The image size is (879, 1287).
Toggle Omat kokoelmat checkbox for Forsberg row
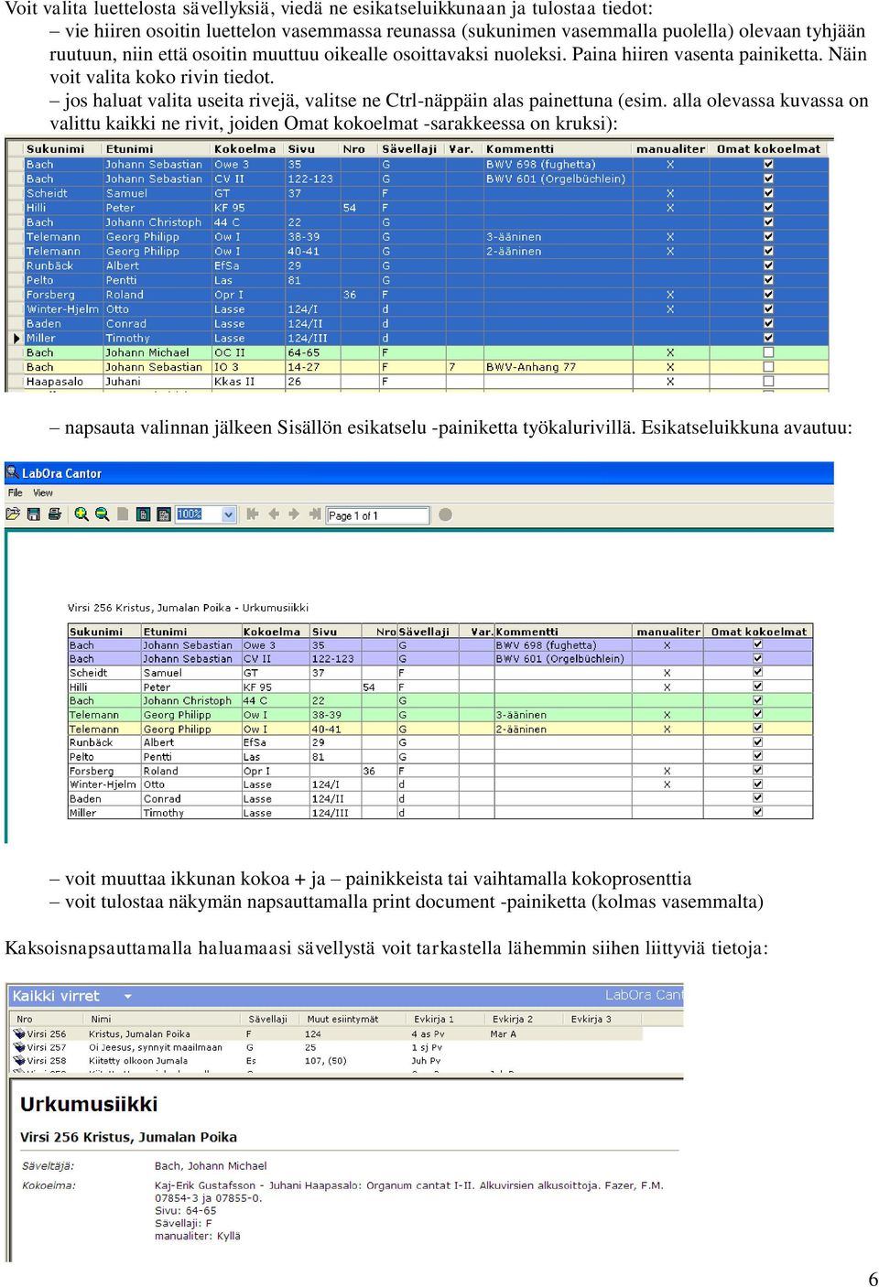point(768,295)
